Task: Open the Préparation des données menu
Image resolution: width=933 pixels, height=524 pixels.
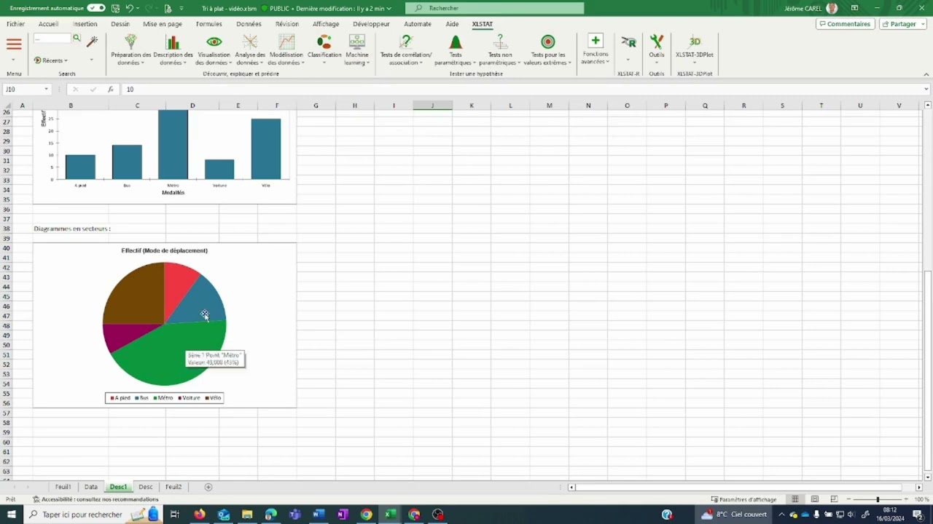Action: 130,49
